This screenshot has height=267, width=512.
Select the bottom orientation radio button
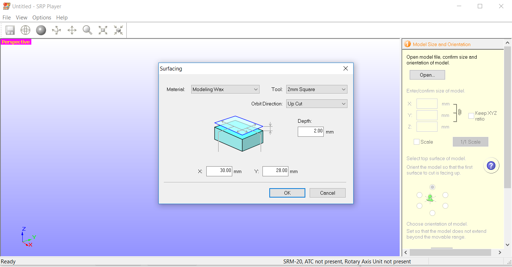[432, 213]
